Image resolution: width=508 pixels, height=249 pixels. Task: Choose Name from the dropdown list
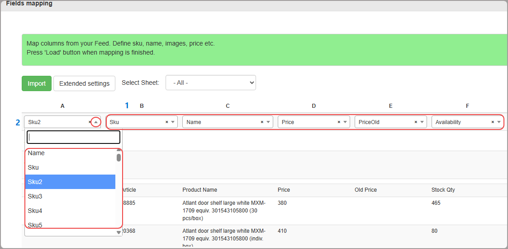pyautogui.click(x=70, y=153)
